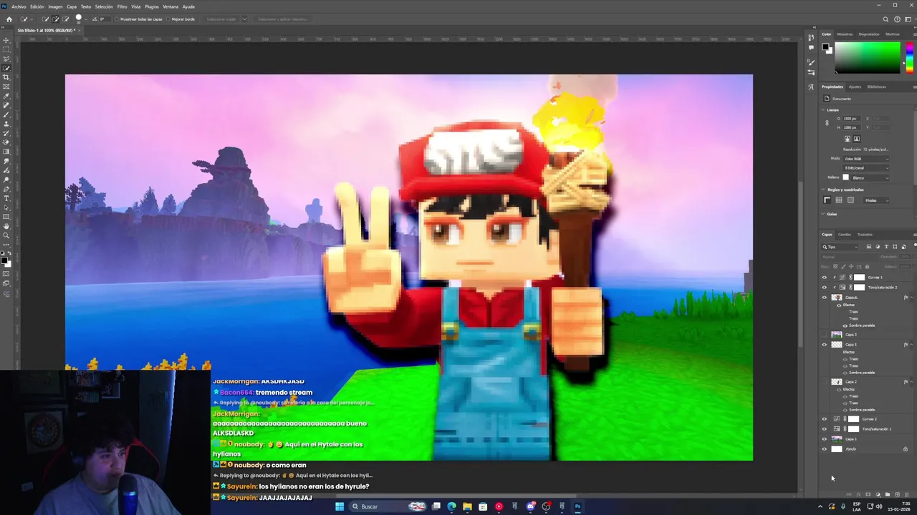Open the tool preset picker arrow
Screen dimensions: 917x515
click(x=33, y=19)
